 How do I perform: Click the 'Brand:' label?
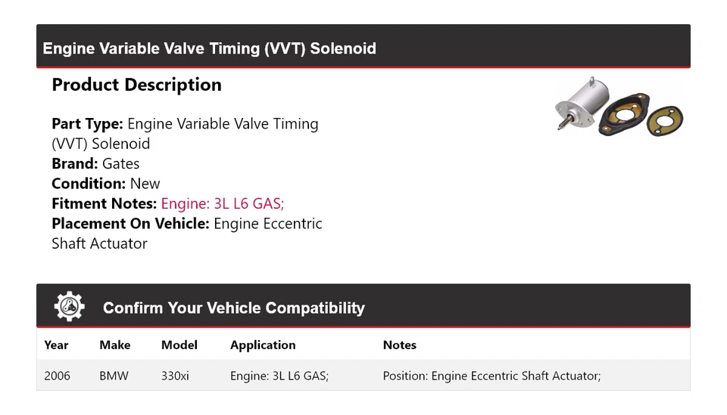74,164
